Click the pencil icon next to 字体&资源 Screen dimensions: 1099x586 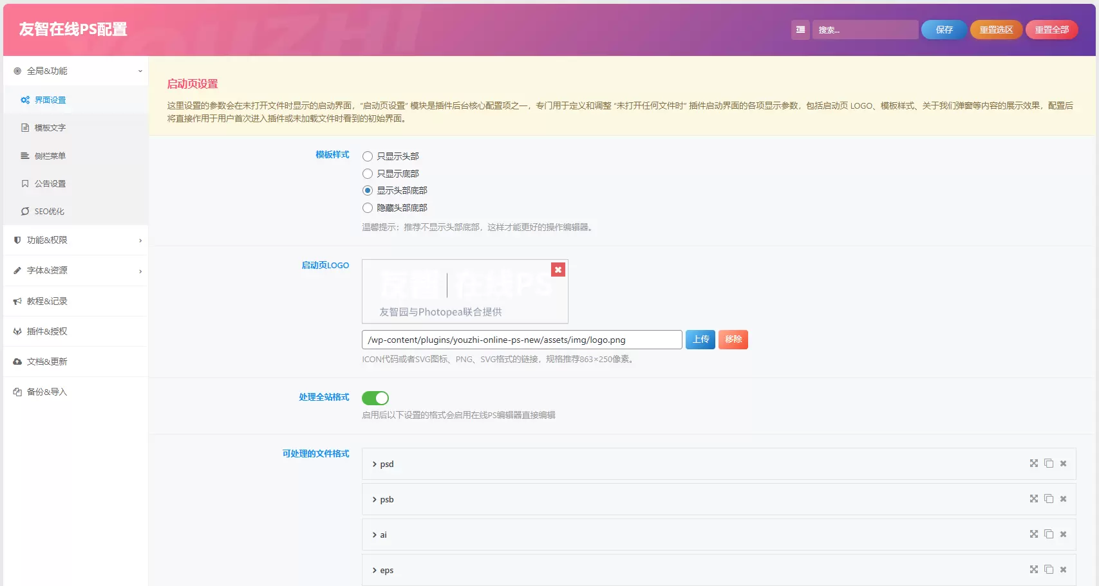pyautogui.click(x=17, y=270)
